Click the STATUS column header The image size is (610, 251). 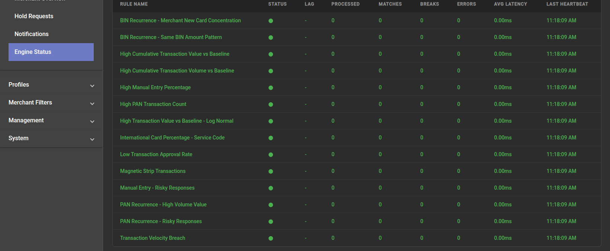[x=277, y=4]
